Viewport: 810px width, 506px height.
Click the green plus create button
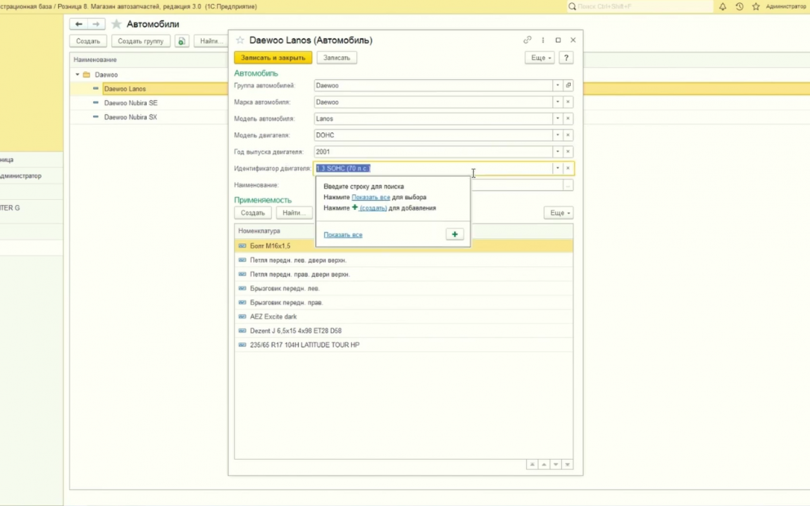(454, 235)
